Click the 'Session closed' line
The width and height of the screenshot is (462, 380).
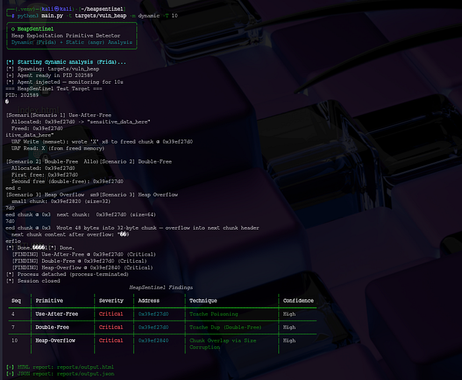click(x=33, y=281)
